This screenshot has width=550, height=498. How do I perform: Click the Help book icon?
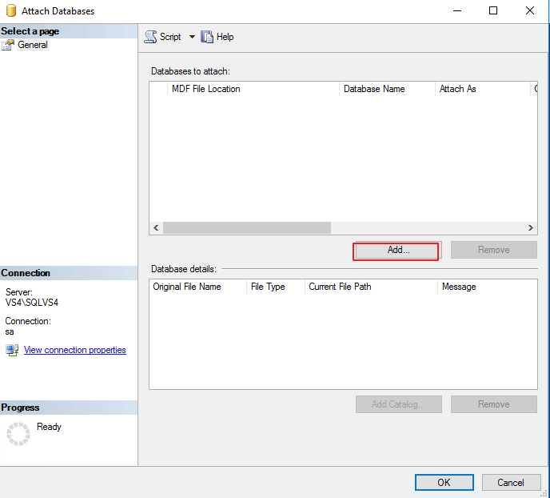[x=207, y=37]
